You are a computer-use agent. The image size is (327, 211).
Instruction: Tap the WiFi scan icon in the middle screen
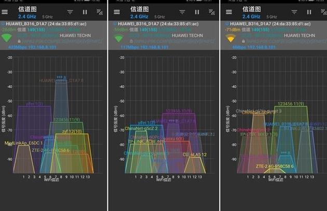point(212,12)
